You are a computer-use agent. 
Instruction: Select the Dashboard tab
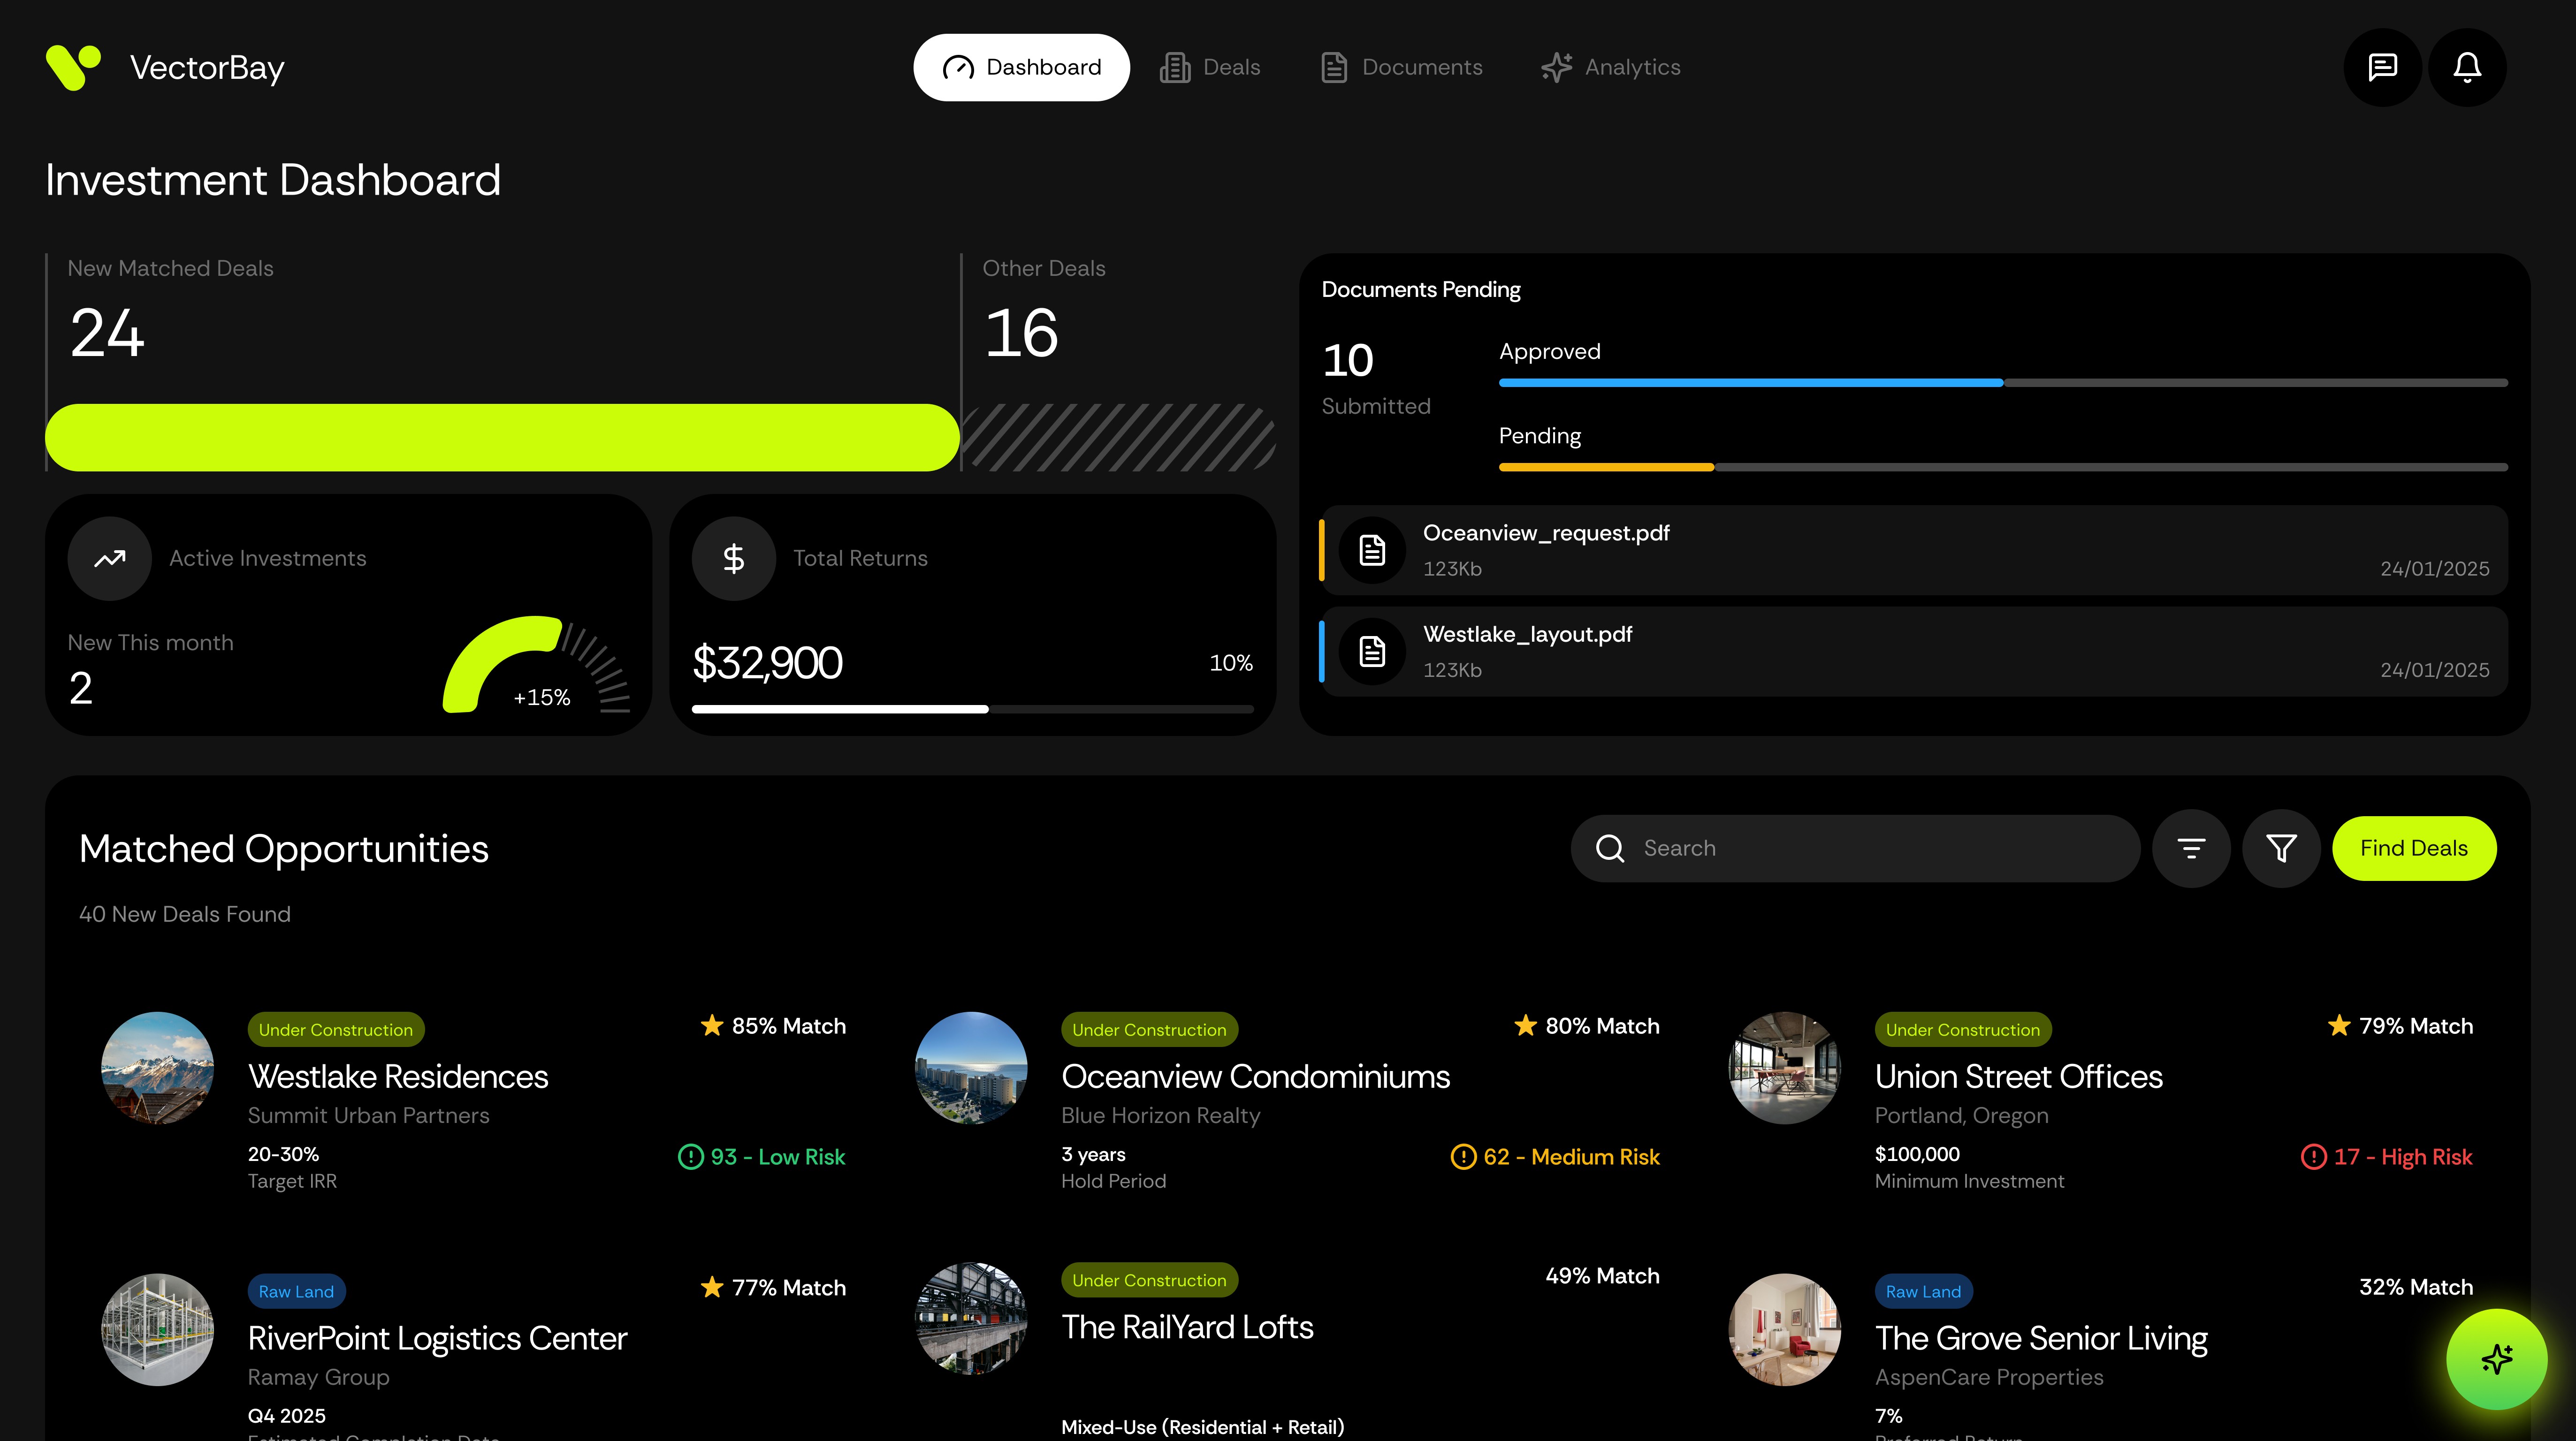1021,67
